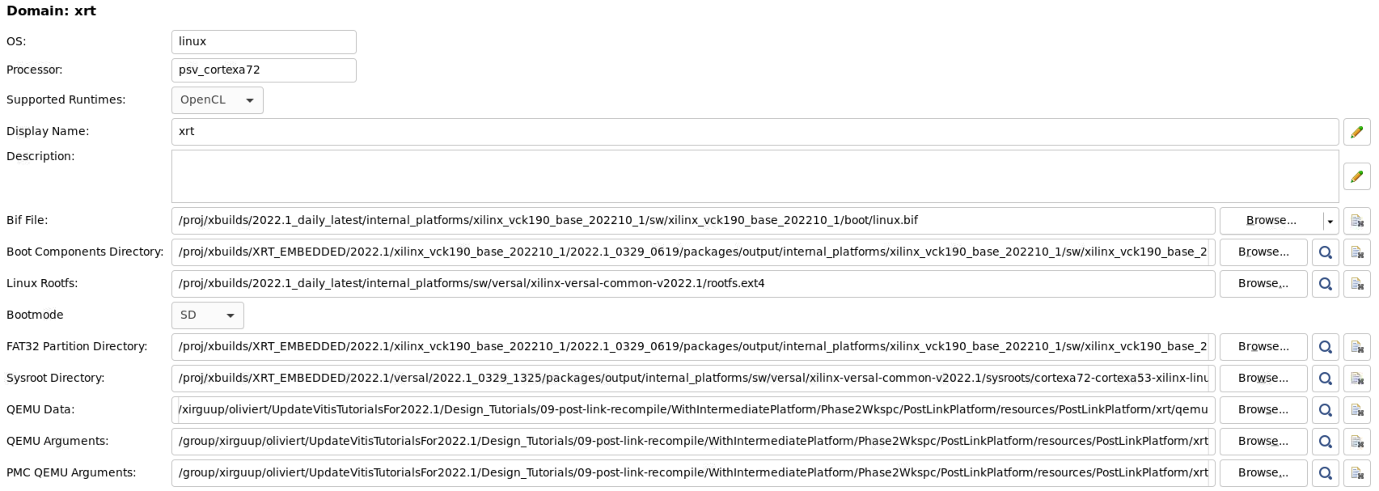Click the clear-file icon for Bif File

1356,221
